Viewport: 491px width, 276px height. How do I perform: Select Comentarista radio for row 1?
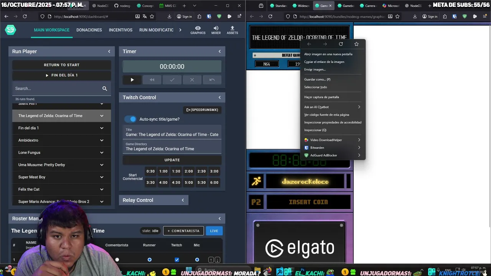pyautogui.click(x=117, y=260)
